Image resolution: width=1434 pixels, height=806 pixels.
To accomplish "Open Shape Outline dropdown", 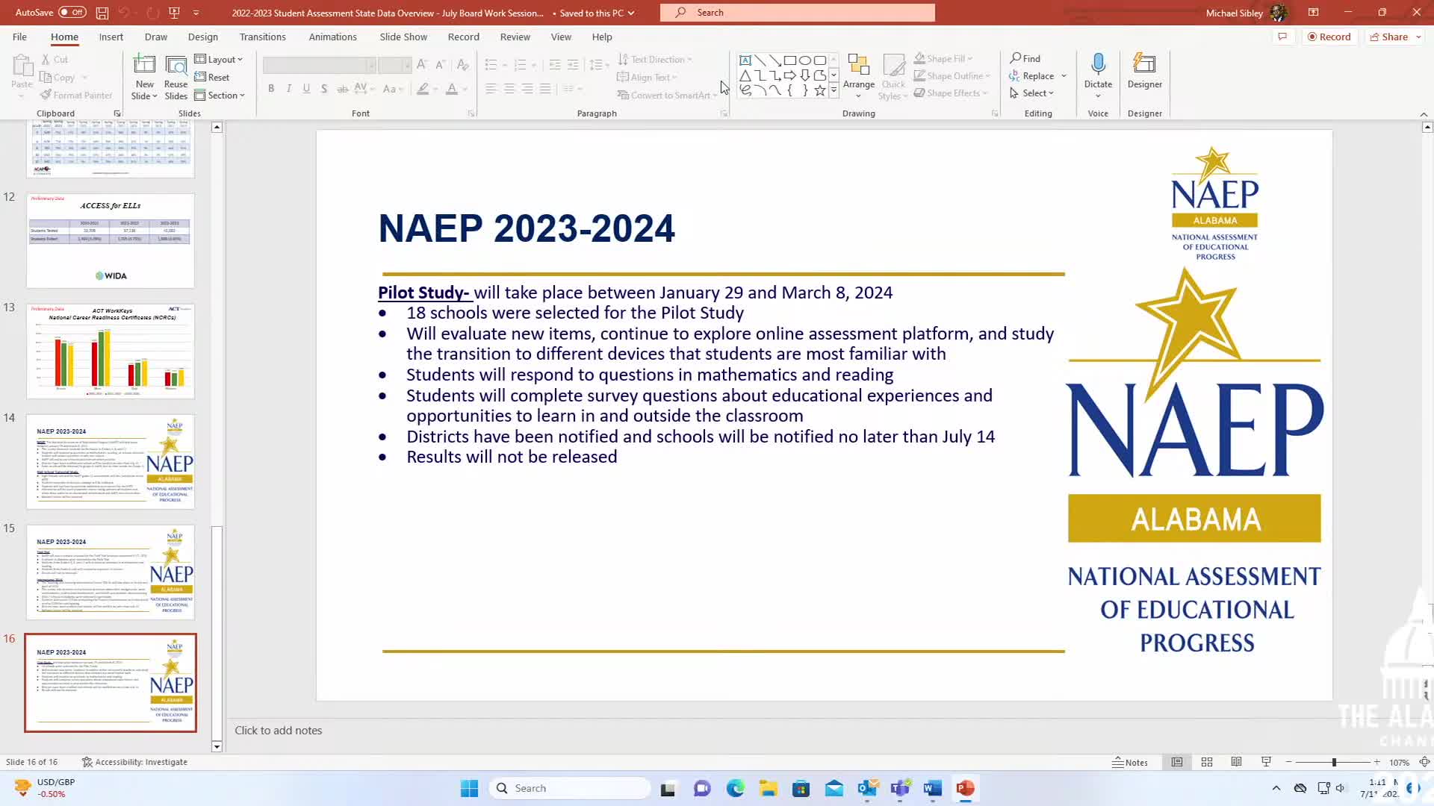I will 952,75.
